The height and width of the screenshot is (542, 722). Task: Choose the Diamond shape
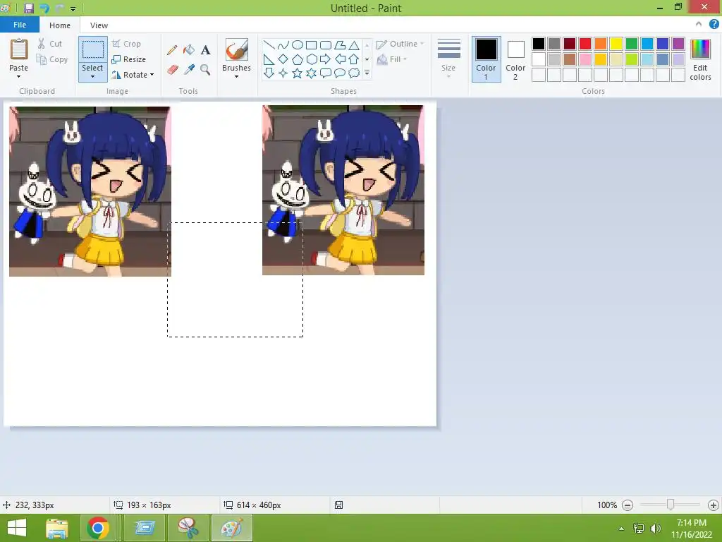point(283,59)
